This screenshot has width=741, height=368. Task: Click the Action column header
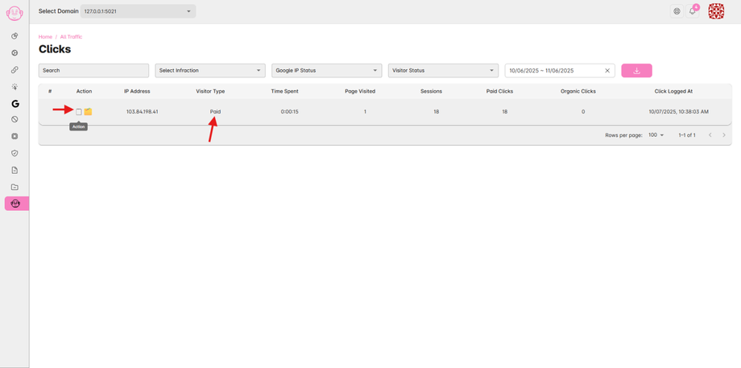tap(84, 91)
